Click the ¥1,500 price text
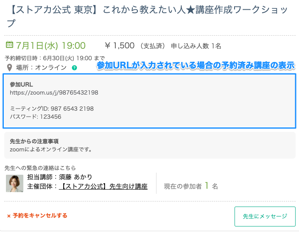The height and width of the screenshot is (232, 299). pos(120,45)
